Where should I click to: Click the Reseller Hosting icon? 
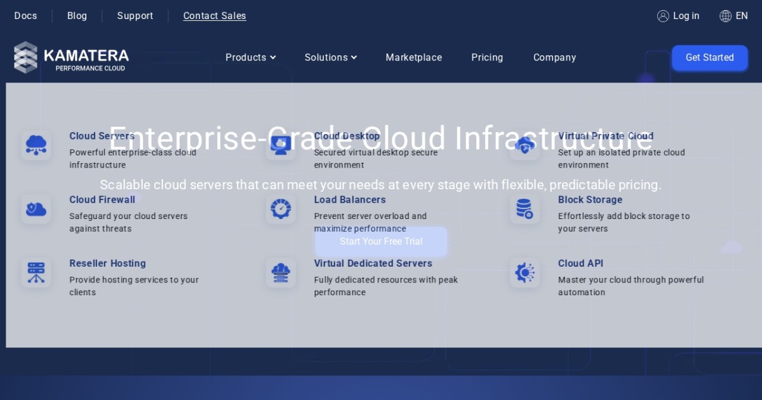pos(36,272)
